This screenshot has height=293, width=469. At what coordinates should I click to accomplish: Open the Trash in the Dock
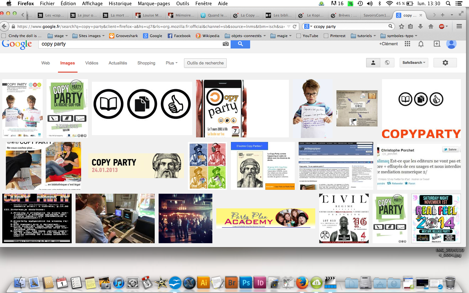pyautogui.click(x=450, y=283)
